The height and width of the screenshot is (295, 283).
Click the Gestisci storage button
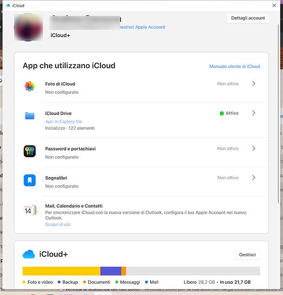pos(247,255)
